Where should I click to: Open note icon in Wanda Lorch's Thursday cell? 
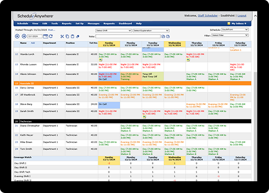188,60
